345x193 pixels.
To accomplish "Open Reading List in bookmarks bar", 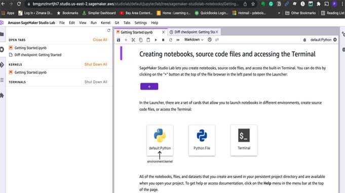I will point(333,13).
